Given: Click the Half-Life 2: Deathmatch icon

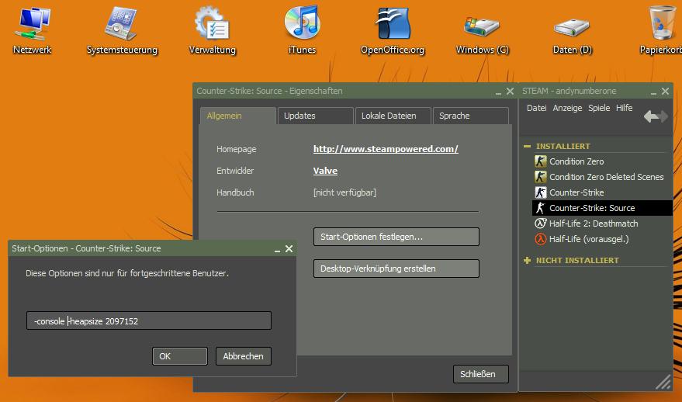Looking at the screenshot, I should click(x=540, y=224).
